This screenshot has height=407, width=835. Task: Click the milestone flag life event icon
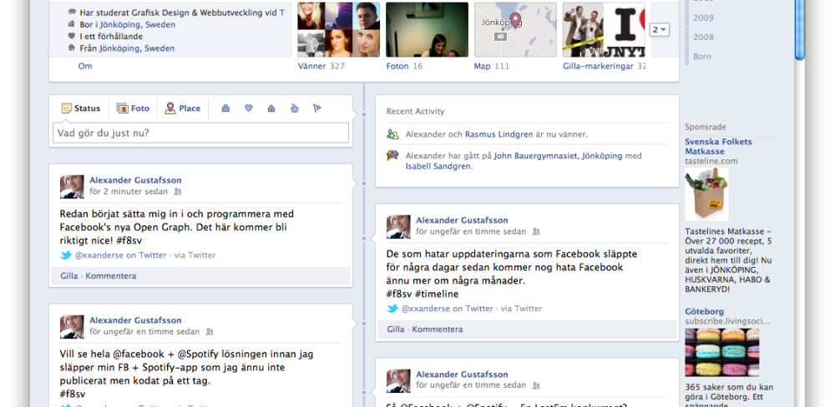(316, 108)
